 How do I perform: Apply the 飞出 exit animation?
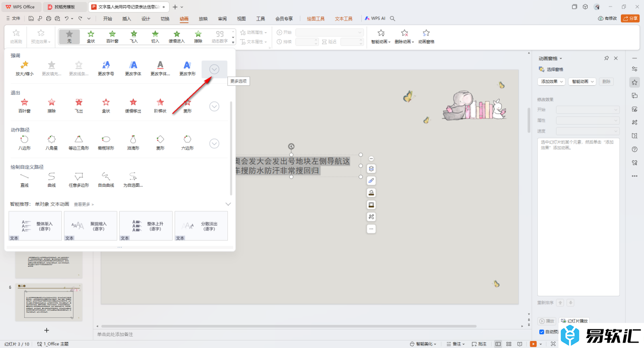point(78,105)
